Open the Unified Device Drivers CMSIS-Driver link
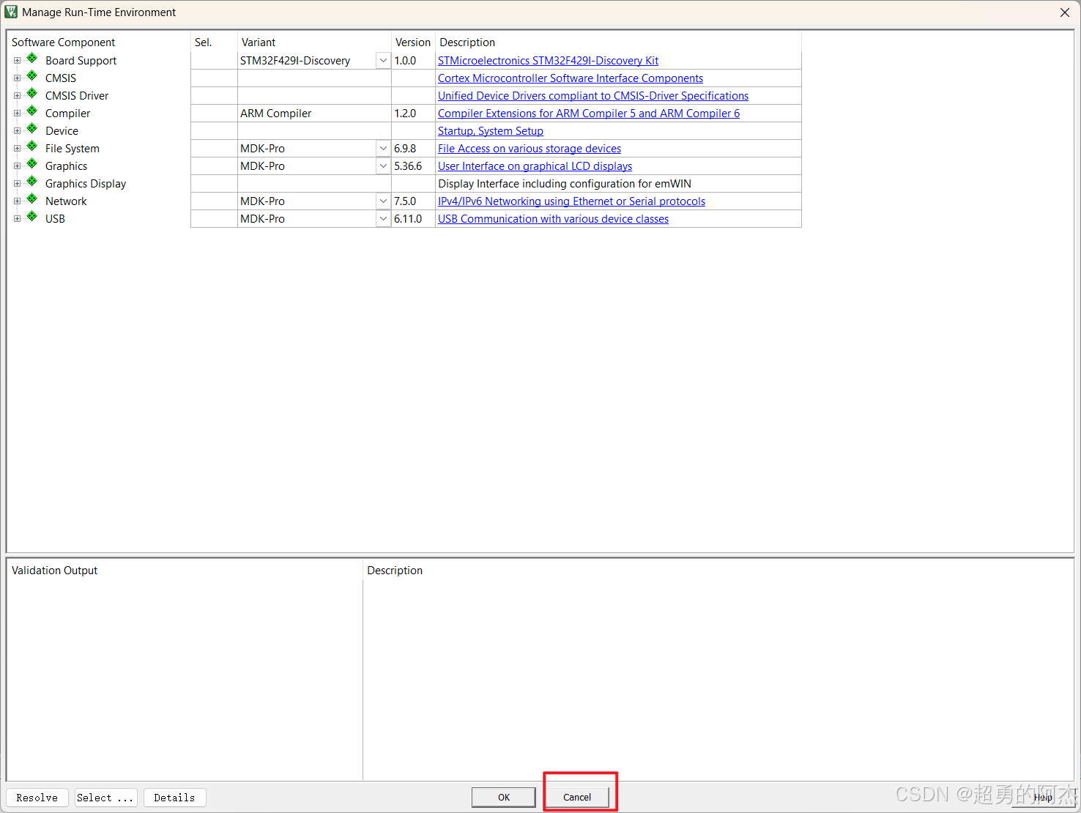The height and width of the screenshot is (813, 1081). 593,96
